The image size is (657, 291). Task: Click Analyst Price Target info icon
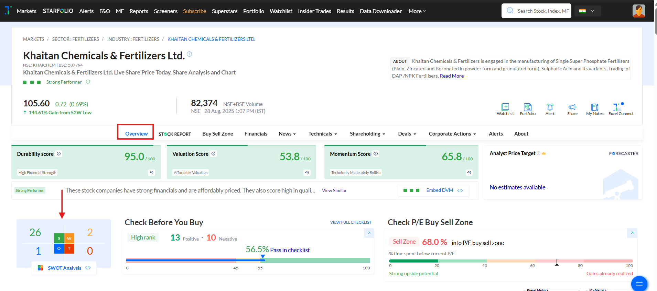(539, 153)
